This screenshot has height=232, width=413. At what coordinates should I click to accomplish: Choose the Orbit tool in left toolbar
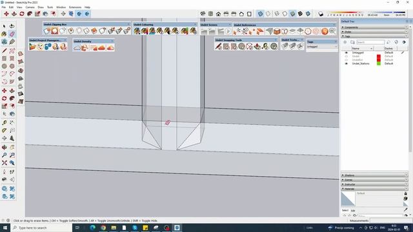click(5, 148)
